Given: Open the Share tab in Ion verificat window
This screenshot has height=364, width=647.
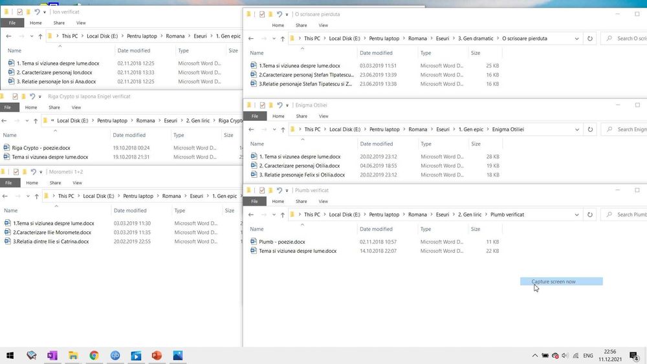Looking at the screenshot, I should (x=59, y=23).
